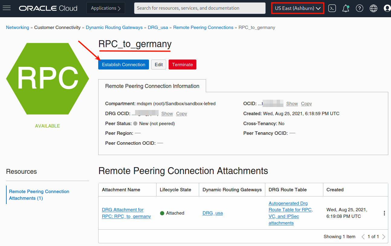Click the Customer Connectivity breadcrumb text
The width and height of the screenshot is (391, 246).
pyautogui.click(x=57, y=28)
